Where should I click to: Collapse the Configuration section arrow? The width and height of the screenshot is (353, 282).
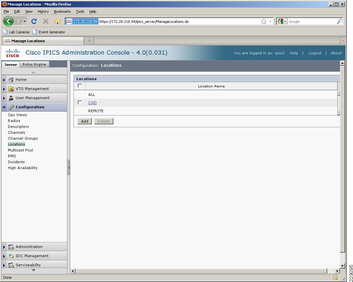click(4, 107)
